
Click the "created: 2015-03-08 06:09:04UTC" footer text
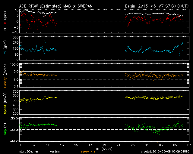click(165, 152)
